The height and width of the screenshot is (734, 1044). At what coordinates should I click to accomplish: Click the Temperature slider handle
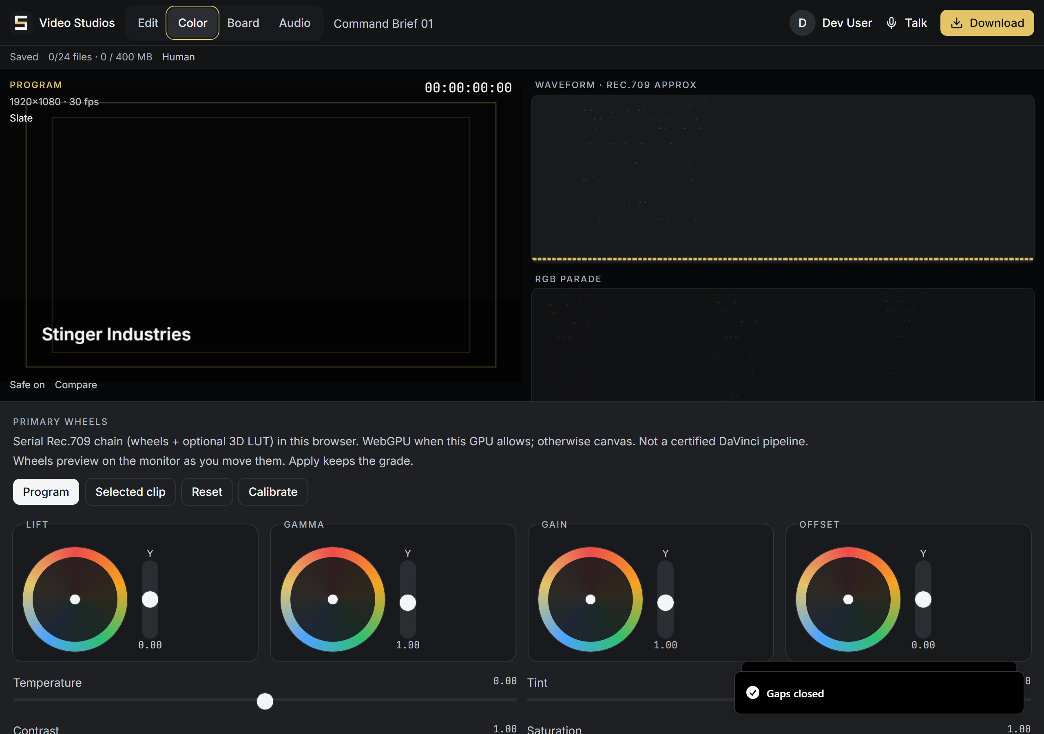[x=265, y=701]
